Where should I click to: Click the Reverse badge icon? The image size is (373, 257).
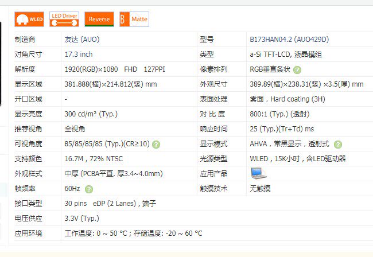pyautogui.click(x=99, y=20)
